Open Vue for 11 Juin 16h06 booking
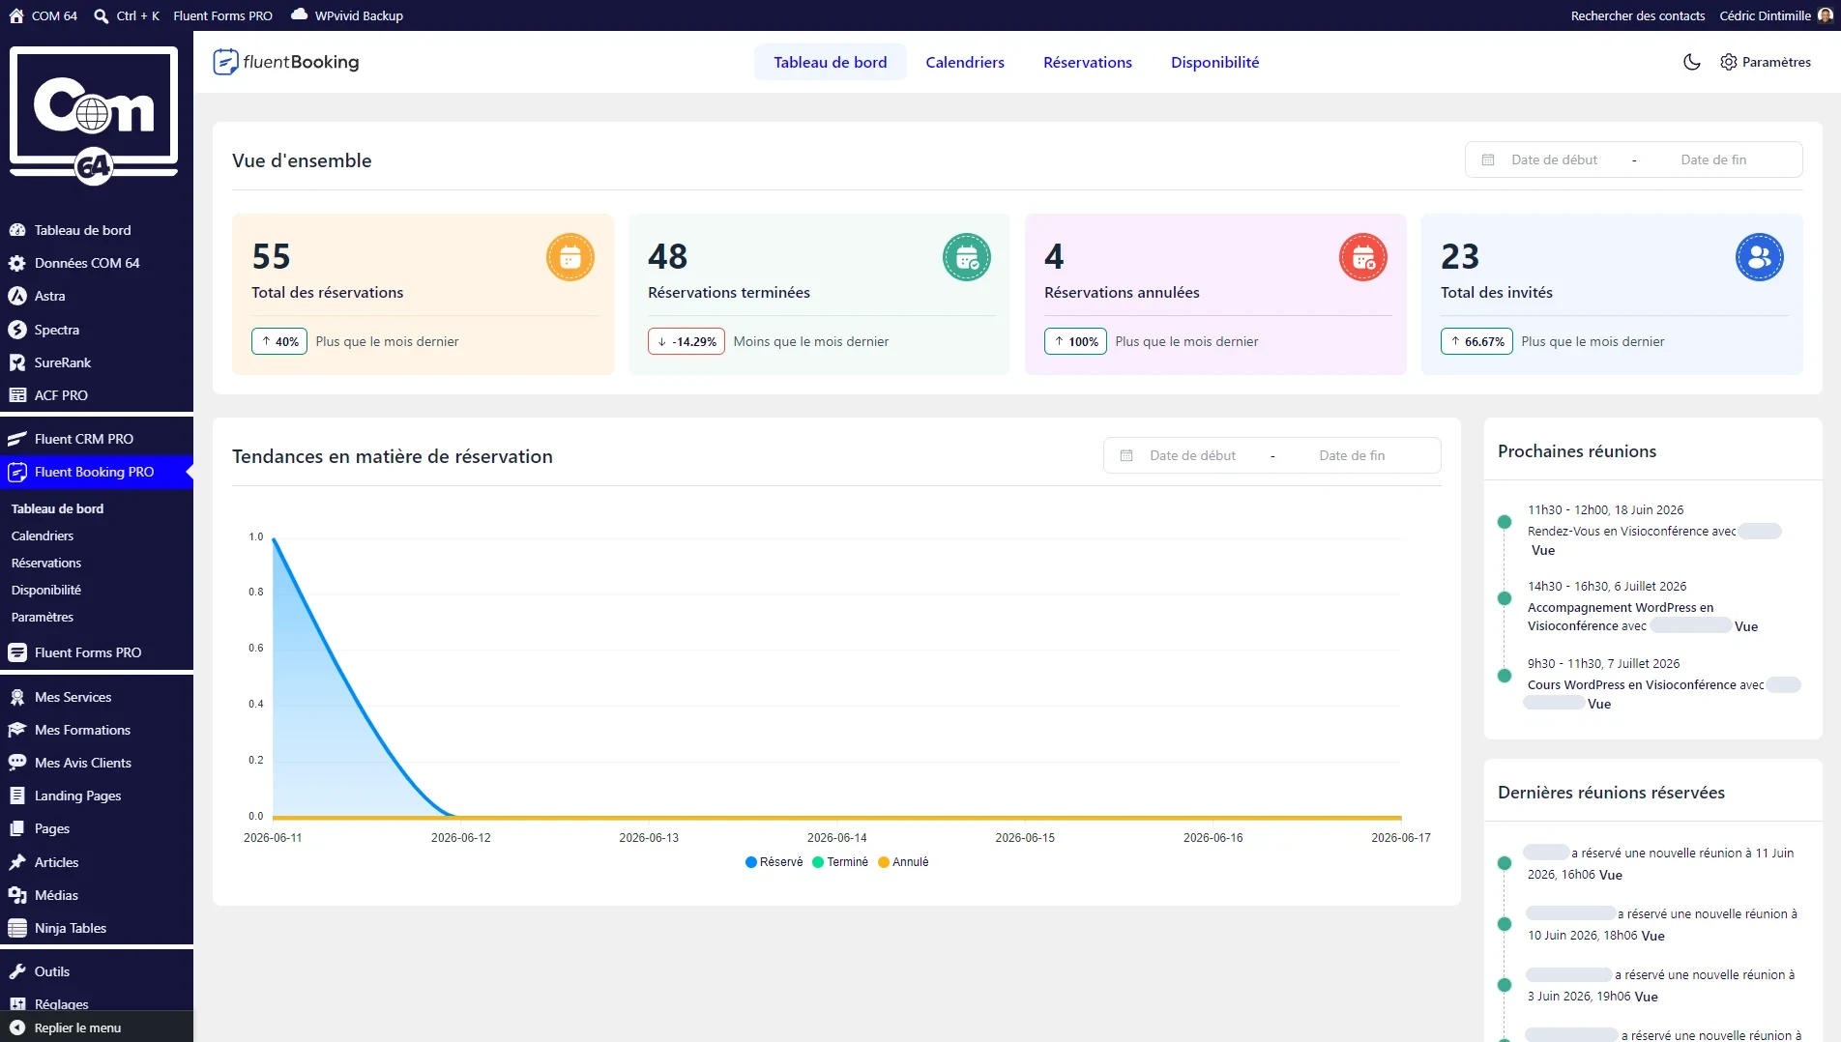 (1611, 875)
